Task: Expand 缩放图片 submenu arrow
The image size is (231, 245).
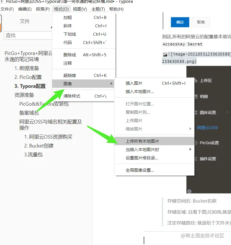Action: click(x=190, y=129)
